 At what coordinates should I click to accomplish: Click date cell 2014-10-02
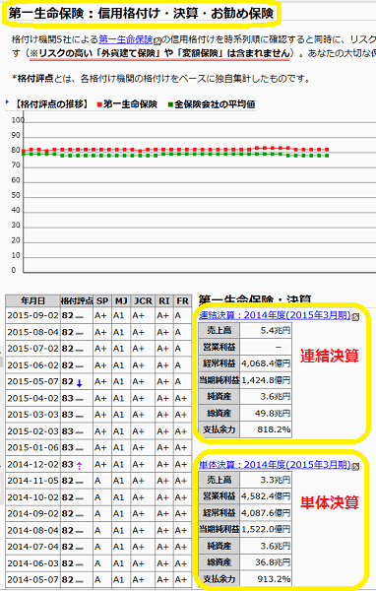tap(32, 497)
